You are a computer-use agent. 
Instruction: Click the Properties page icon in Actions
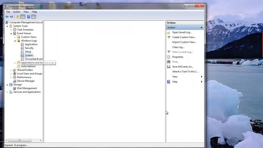pos(169,57)
